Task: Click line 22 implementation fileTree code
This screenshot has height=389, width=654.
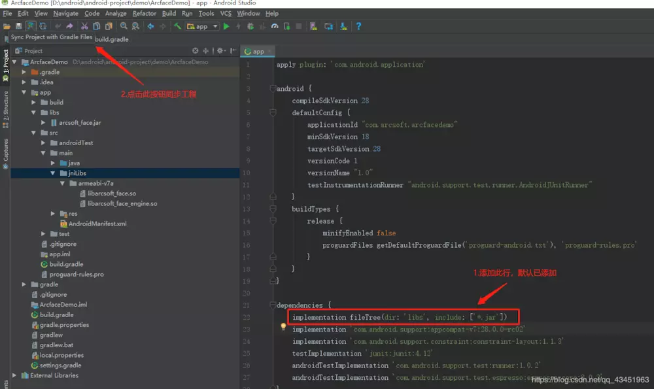Action: pyautogui.click(x=399, y=317)
